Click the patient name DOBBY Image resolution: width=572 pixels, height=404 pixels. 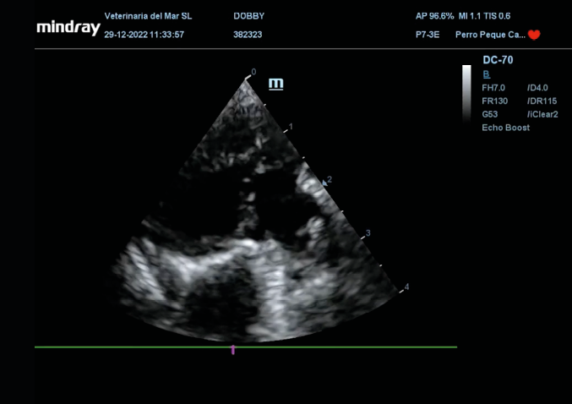point(248,16)
